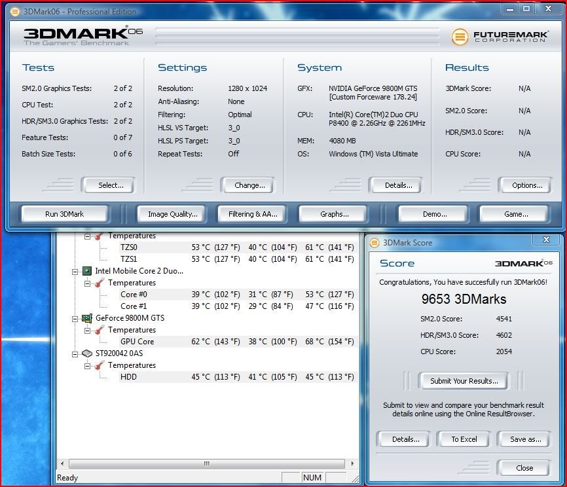
Task: Click the Windows (TM) Vista Ultimate text
Action: click(373, 154)
